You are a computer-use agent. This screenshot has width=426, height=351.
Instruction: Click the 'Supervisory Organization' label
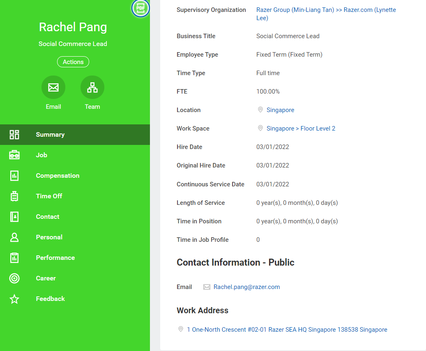tap(211, 10)
